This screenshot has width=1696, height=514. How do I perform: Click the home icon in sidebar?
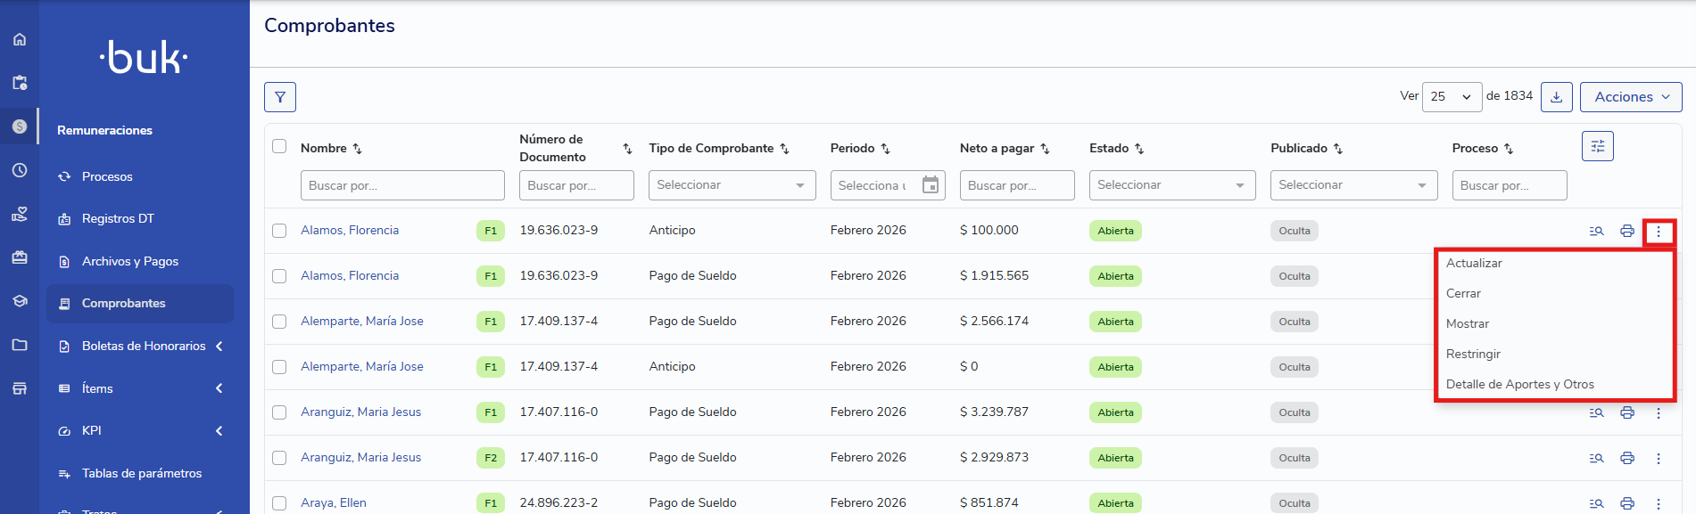point(20,39)
